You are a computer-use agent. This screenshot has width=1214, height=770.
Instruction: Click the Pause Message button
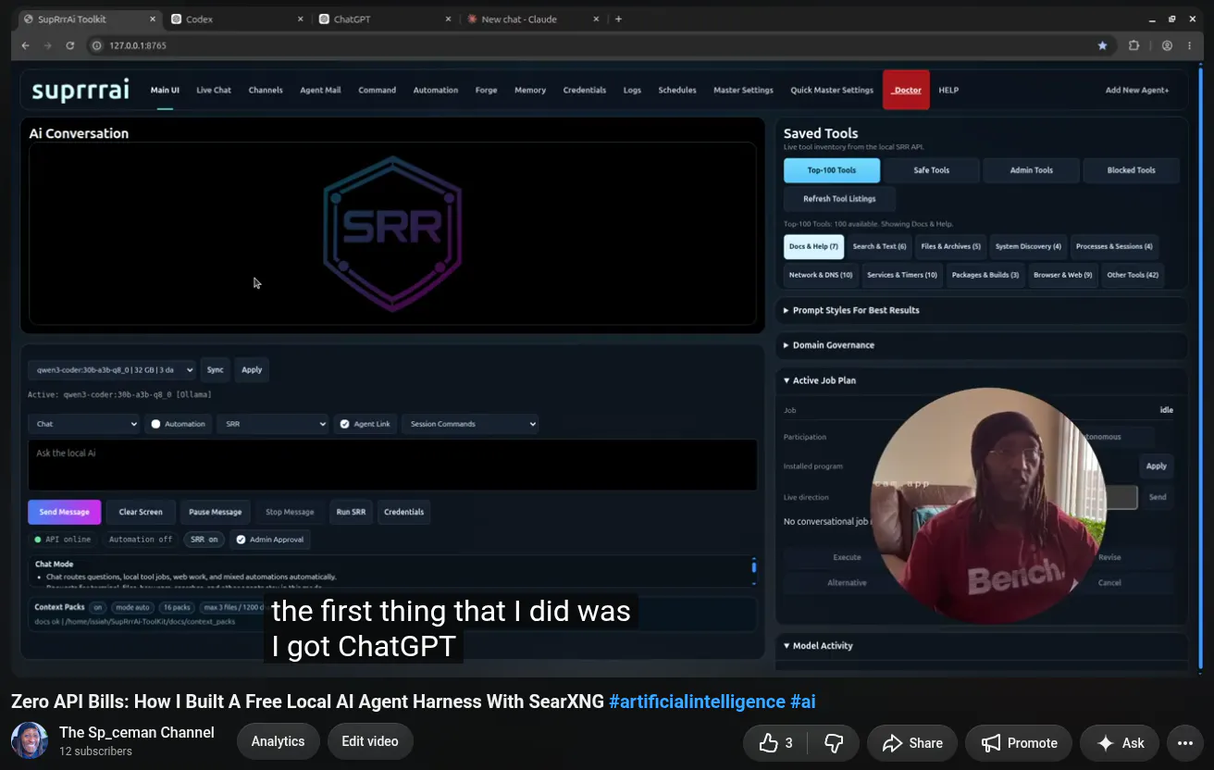(215, 512)
